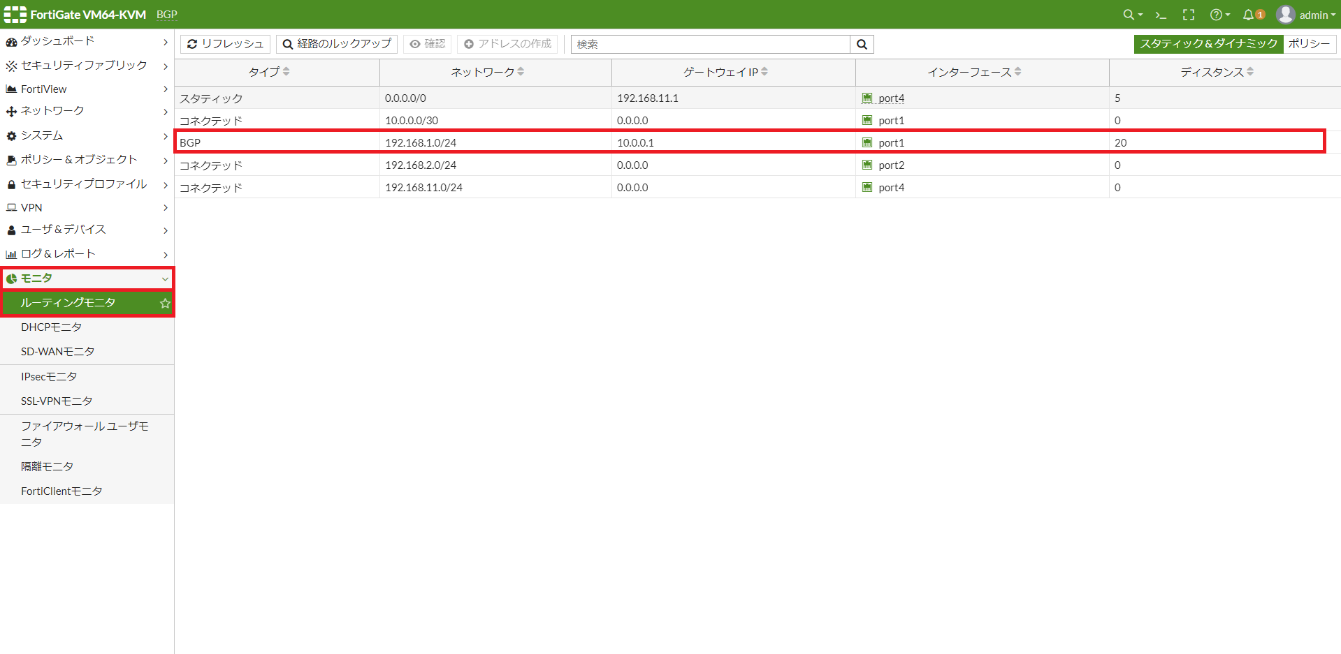Click the port1 interface icon in BGP row
This screenshot has width=1341, height=654.
867,142
